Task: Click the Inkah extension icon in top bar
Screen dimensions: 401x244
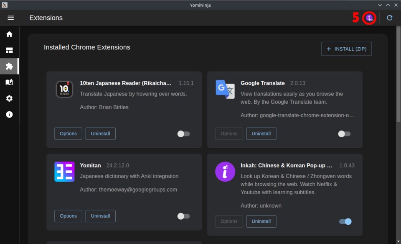Action: pyautogui.click(x=369, y=18)
